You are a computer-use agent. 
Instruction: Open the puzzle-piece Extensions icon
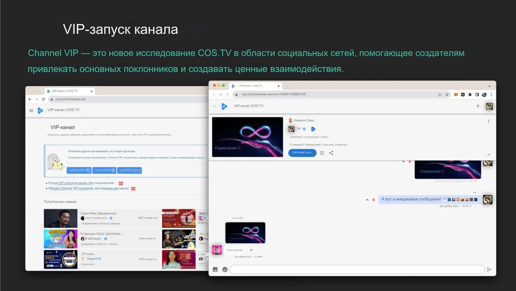(470, 94)
